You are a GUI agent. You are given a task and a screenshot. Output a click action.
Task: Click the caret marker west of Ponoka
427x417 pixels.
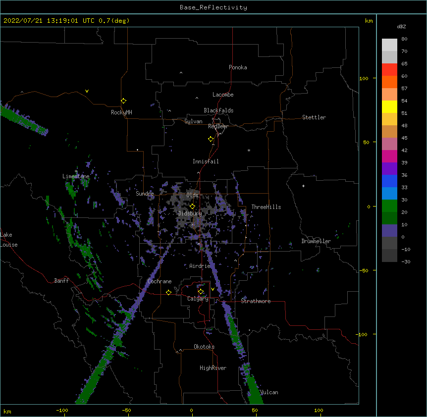point(181,73)
